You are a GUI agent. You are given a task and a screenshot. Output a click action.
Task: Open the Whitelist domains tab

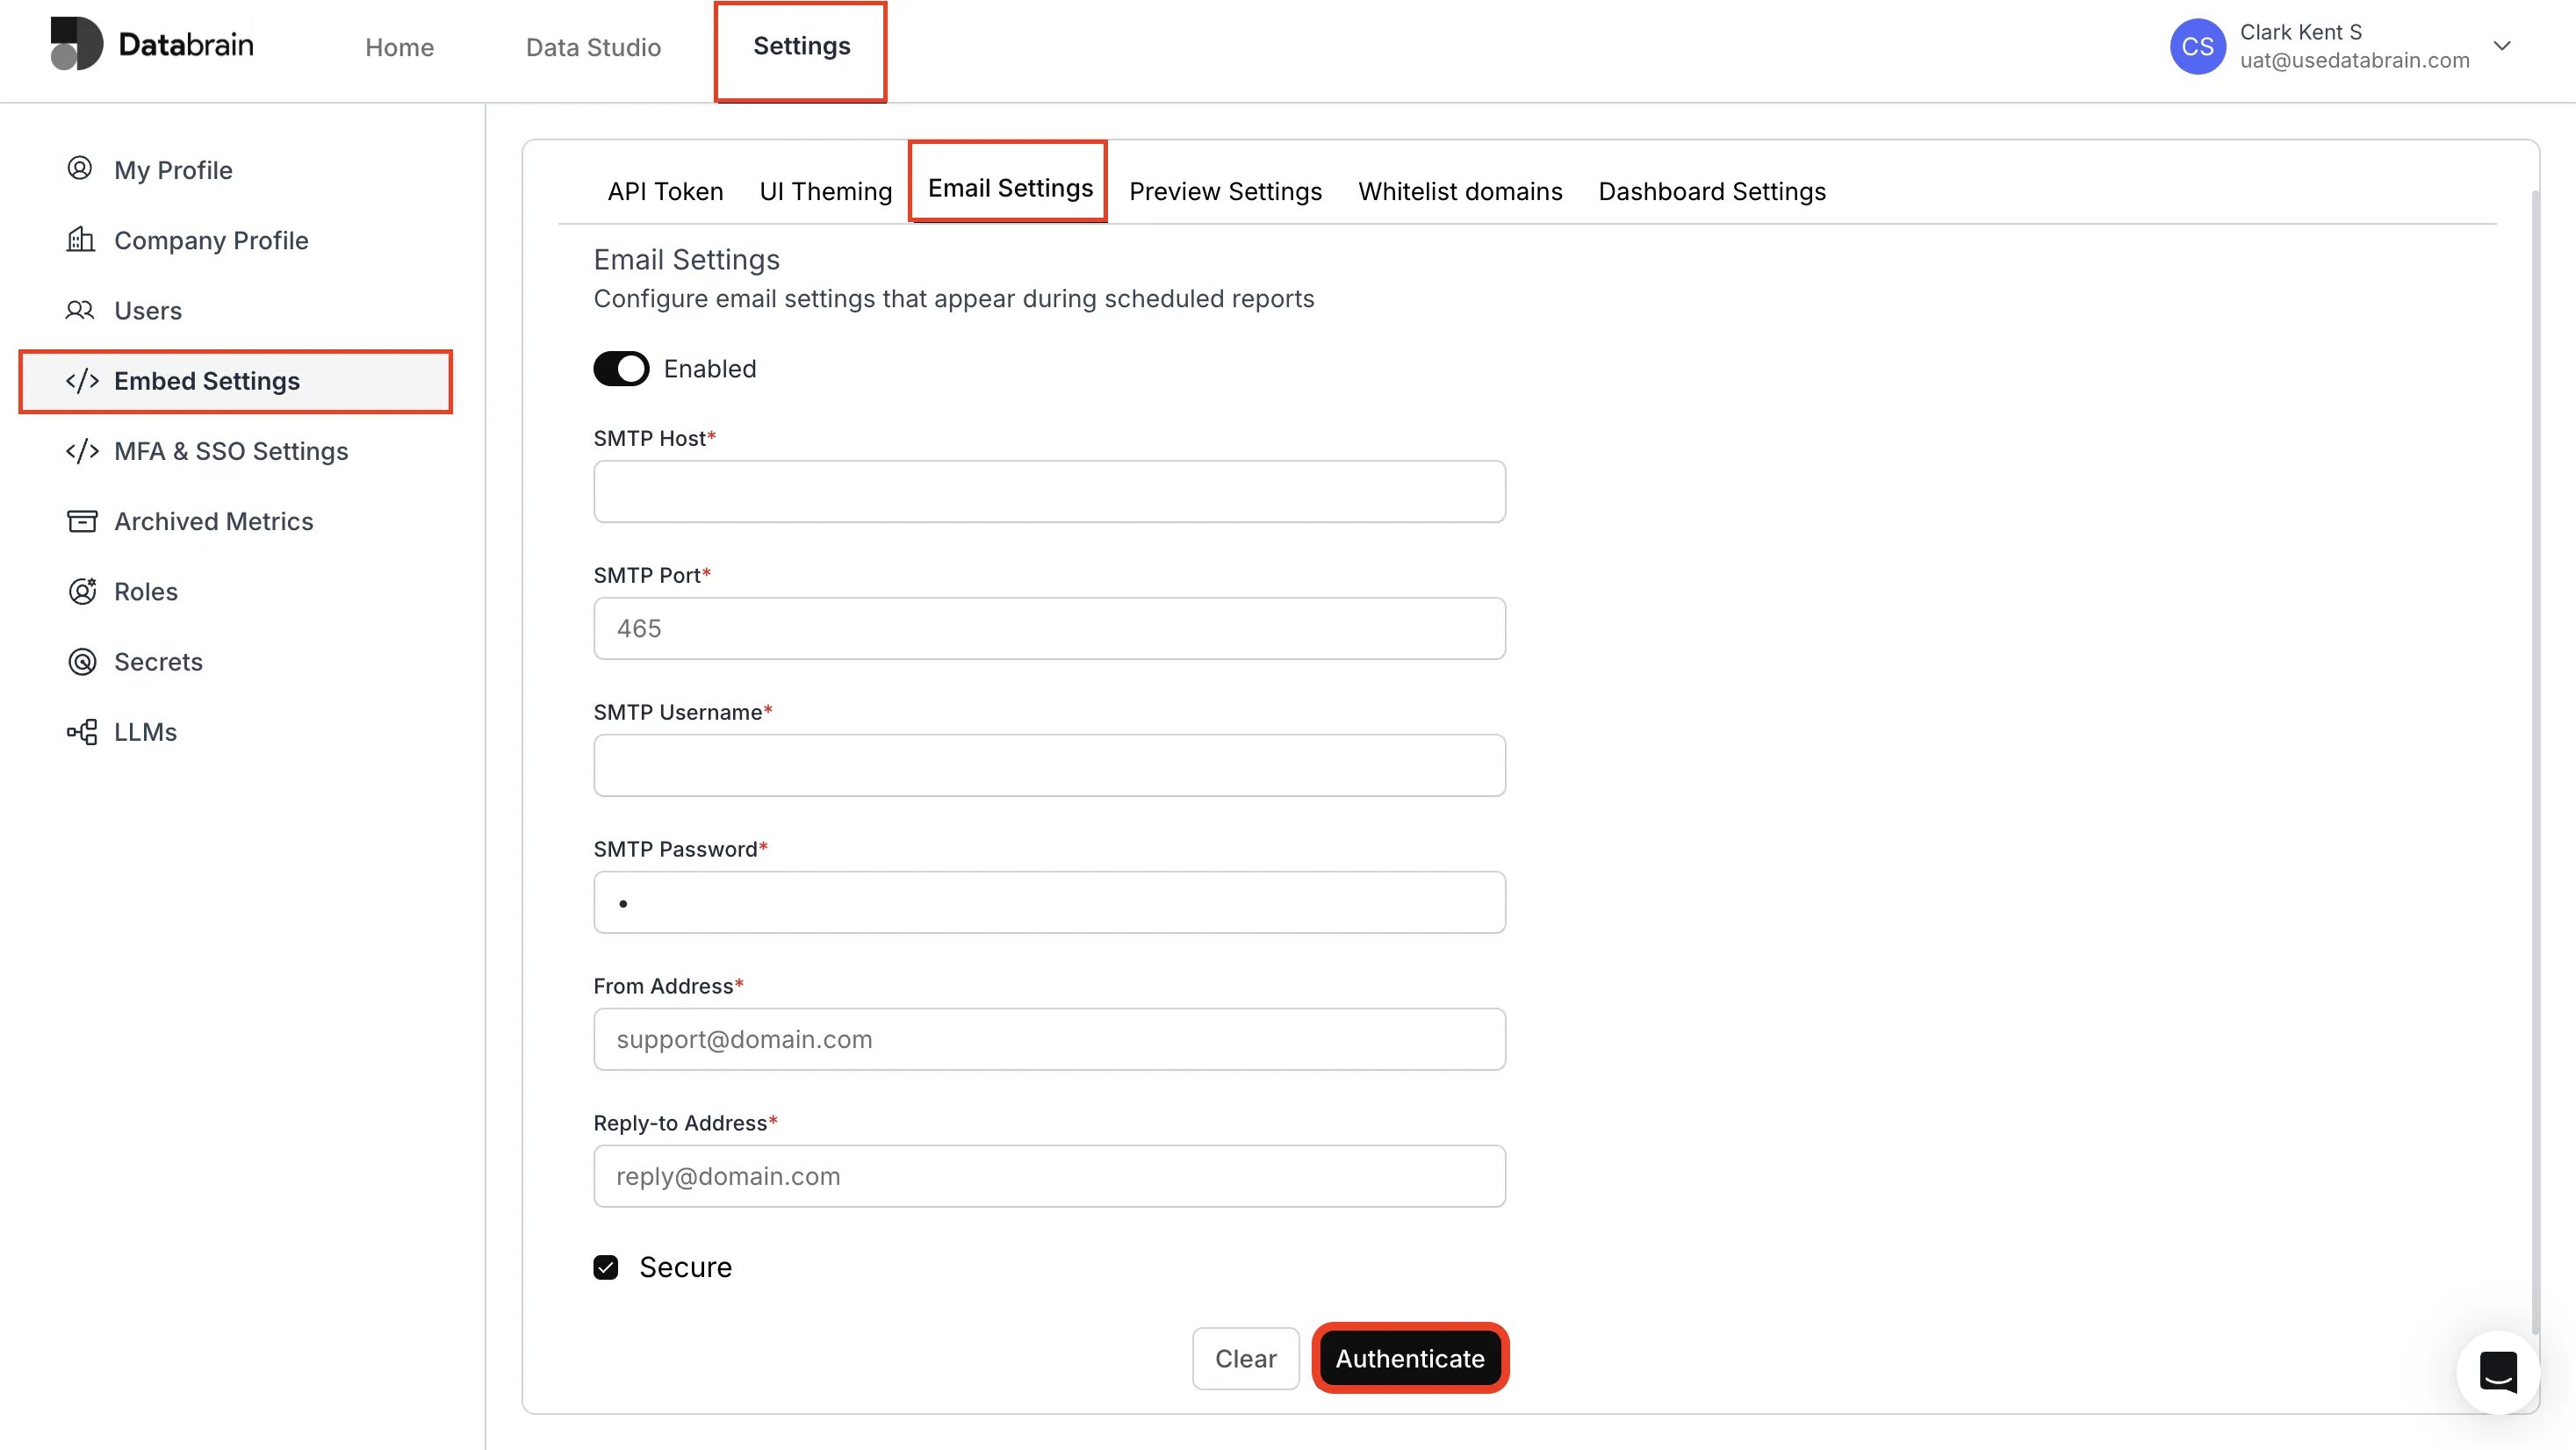pyautogui.click(x=1460, y=191)
